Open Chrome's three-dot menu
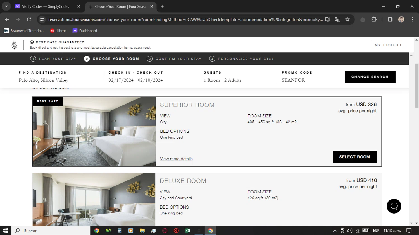This screenshot has width=419, height=235. tap(412, 20)
